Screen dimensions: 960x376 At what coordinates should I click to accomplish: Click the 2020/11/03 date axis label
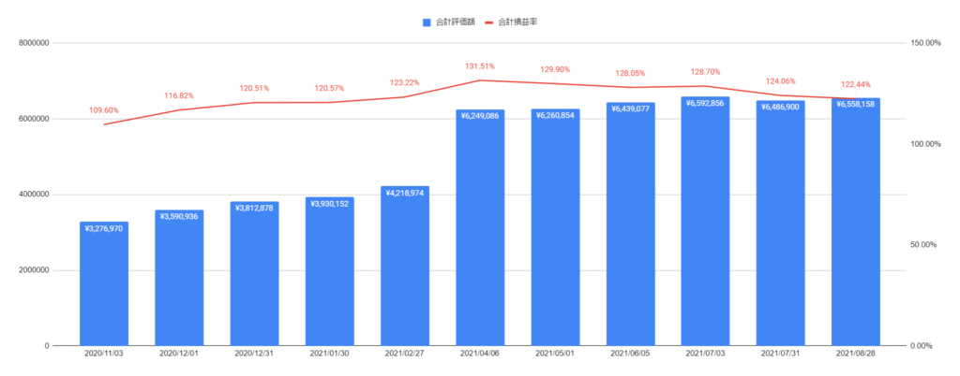click(104, 354)
